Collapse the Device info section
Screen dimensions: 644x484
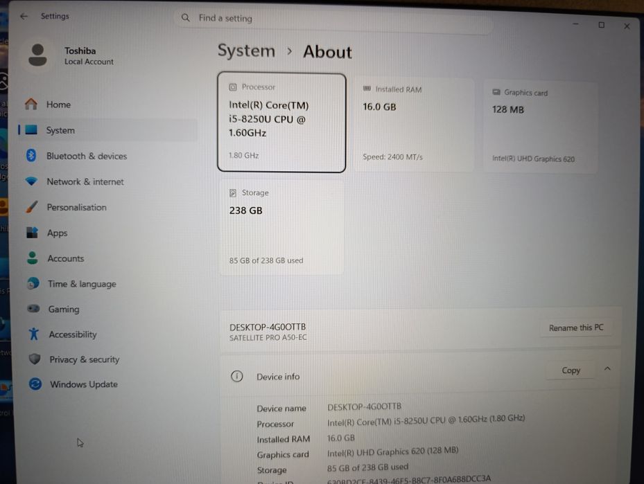(x=607, y=369)
